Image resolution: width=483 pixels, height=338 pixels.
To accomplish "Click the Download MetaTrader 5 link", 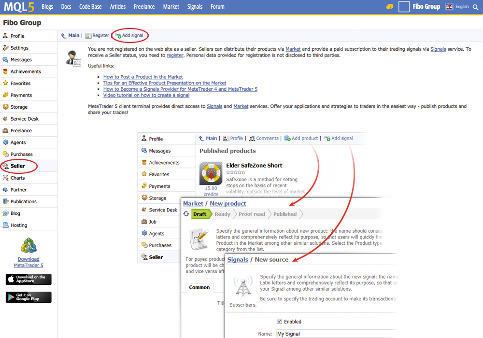I will point(28,262).
